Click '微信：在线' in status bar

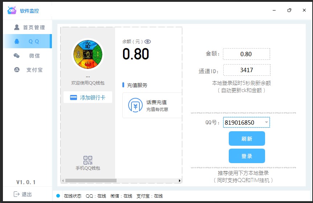click(x=121, y=196)
